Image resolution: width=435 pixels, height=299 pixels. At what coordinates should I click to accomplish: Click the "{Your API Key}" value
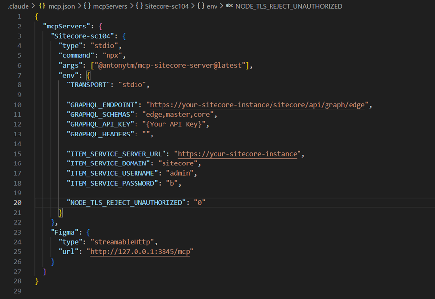point(176,124)
